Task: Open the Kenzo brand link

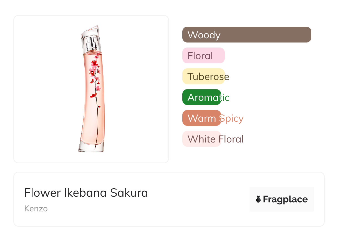Action: [x=36, y=209]
